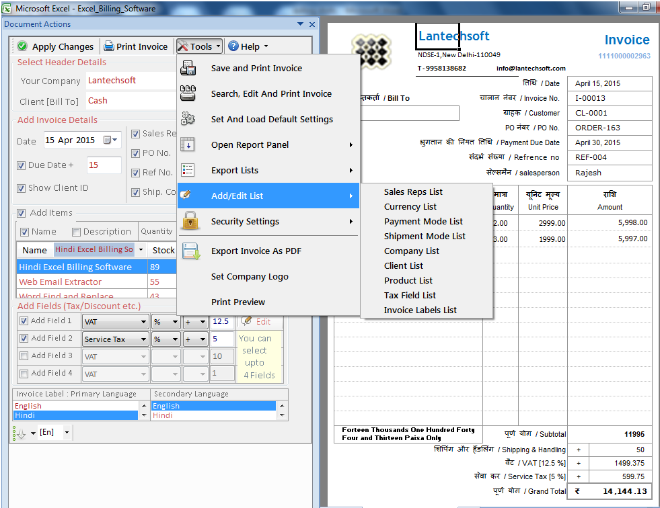Open the Document Actions pane options arrow

tap(301, 24)
